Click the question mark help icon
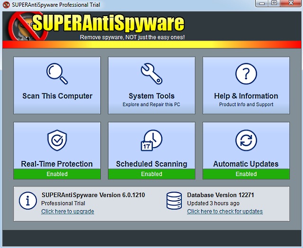 246,73
